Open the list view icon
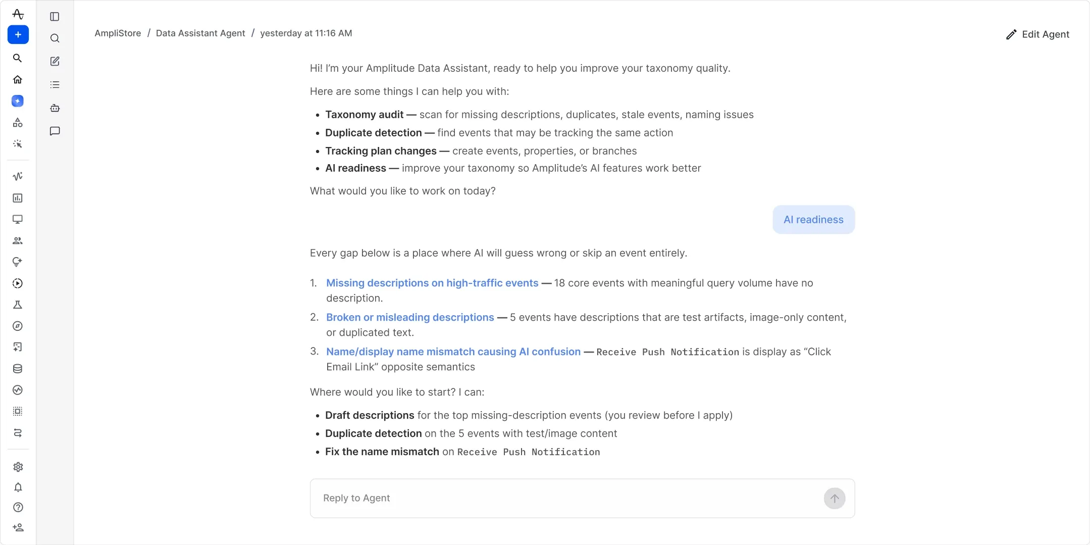1090x545 pixels. click(x=55, y=84)
